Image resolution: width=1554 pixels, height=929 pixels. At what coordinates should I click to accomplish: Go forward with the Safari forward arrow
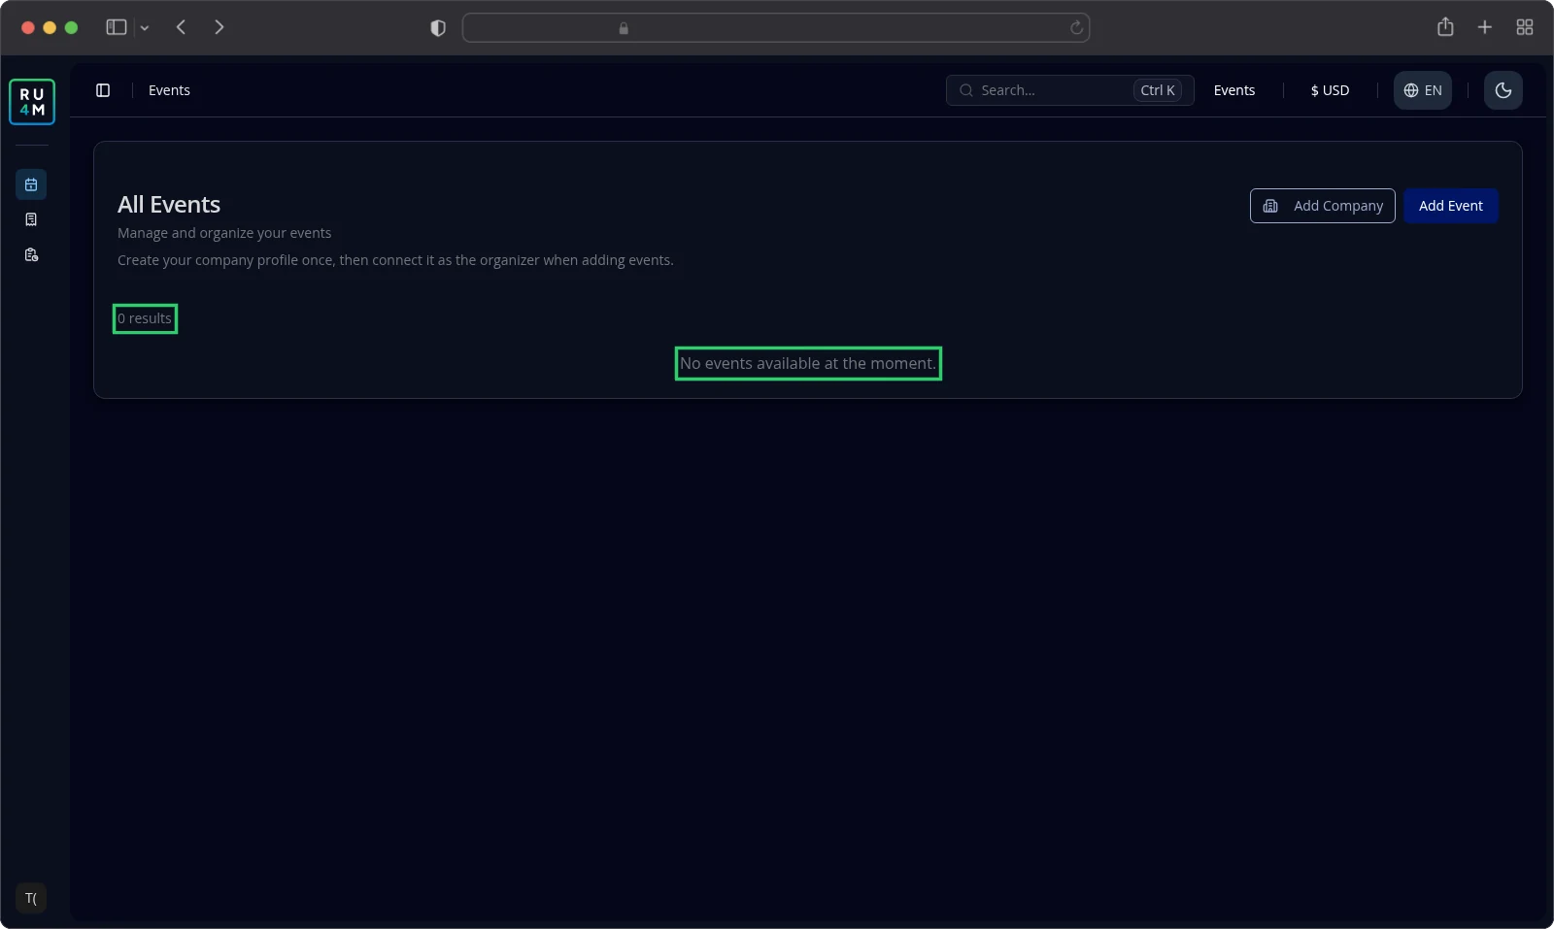[220, 27]
